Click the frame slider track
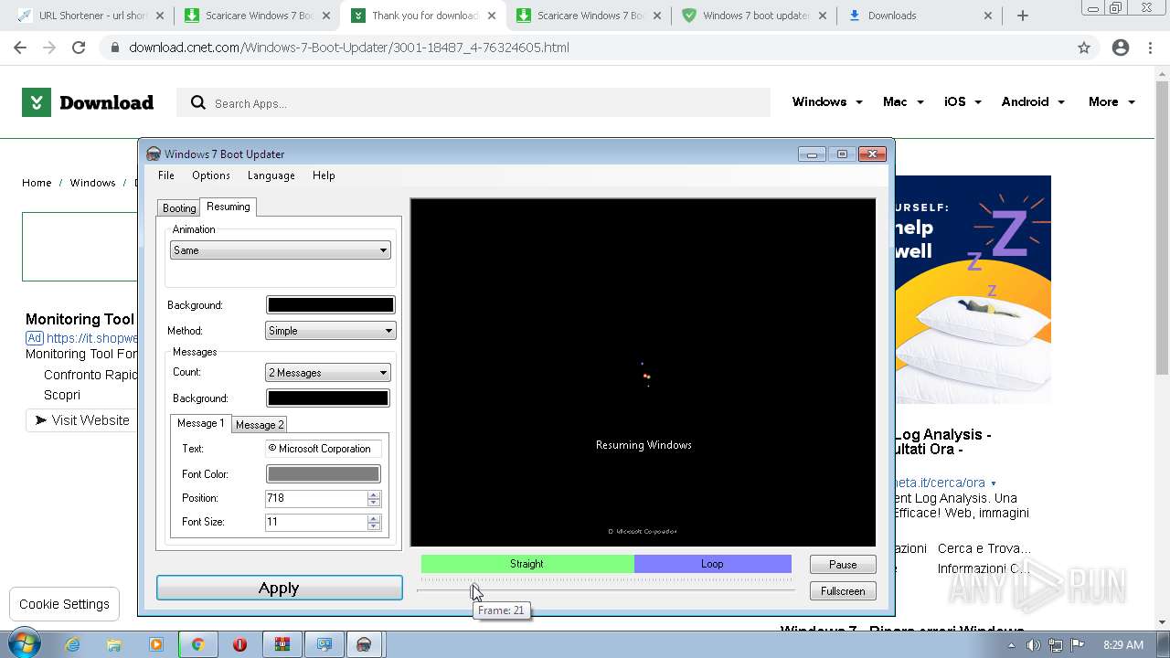This screenshot has height=658, width=1170. (606, 590)
